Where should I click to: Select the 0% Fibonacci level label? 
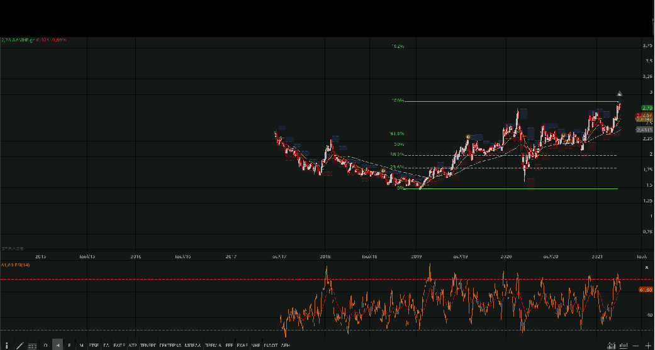tap(401, 188)
